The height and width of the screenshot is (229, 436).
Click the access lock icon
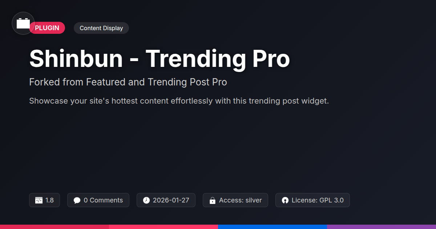coord(213,200)
